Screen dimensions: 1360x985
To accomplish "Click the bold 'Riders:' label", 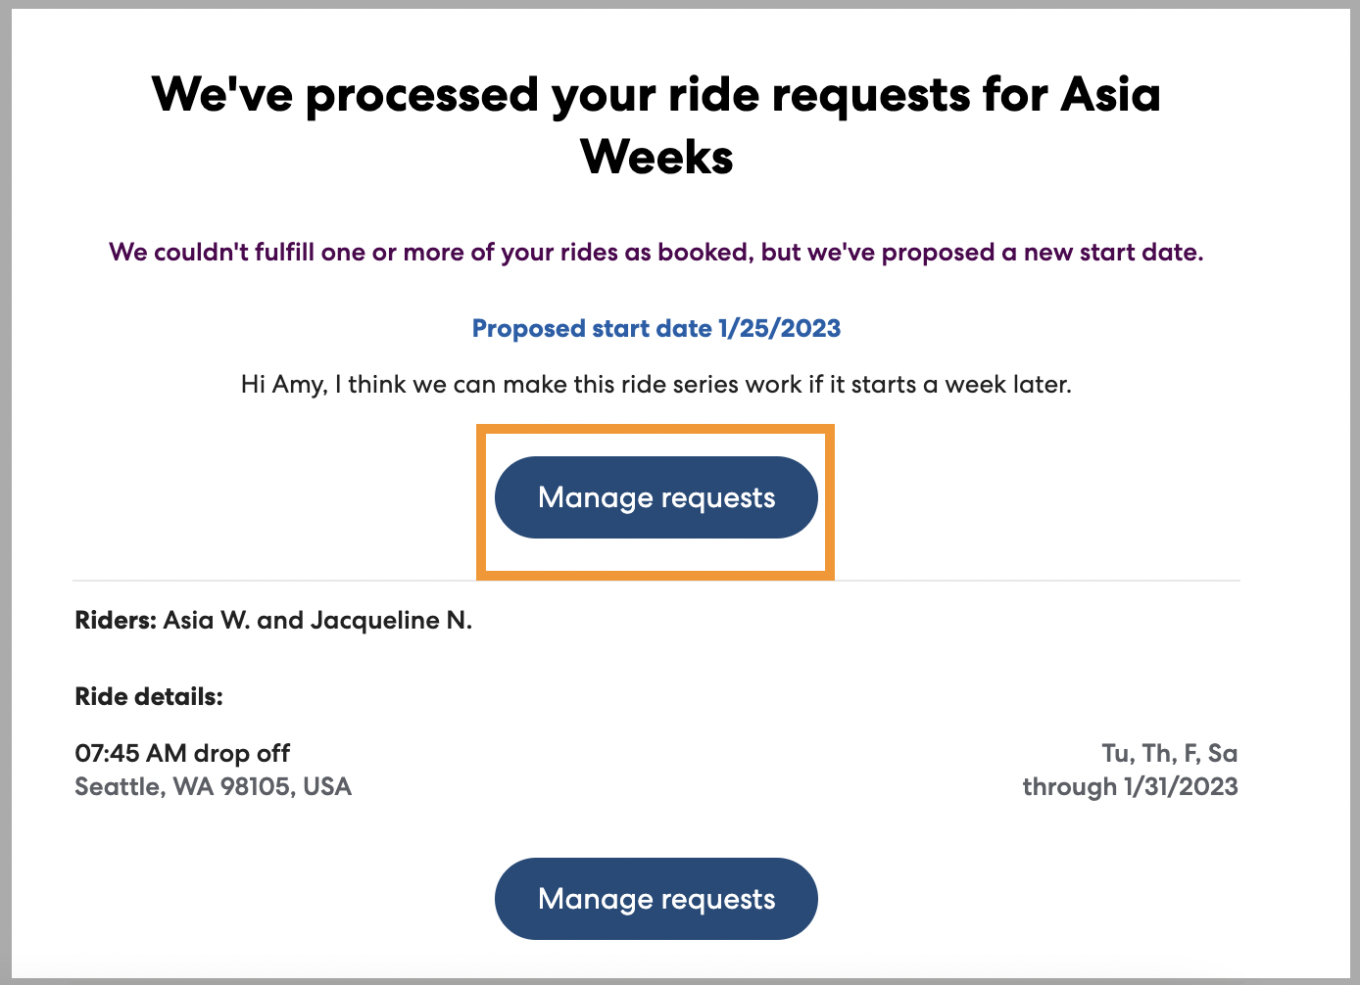I will coord(116,620).
